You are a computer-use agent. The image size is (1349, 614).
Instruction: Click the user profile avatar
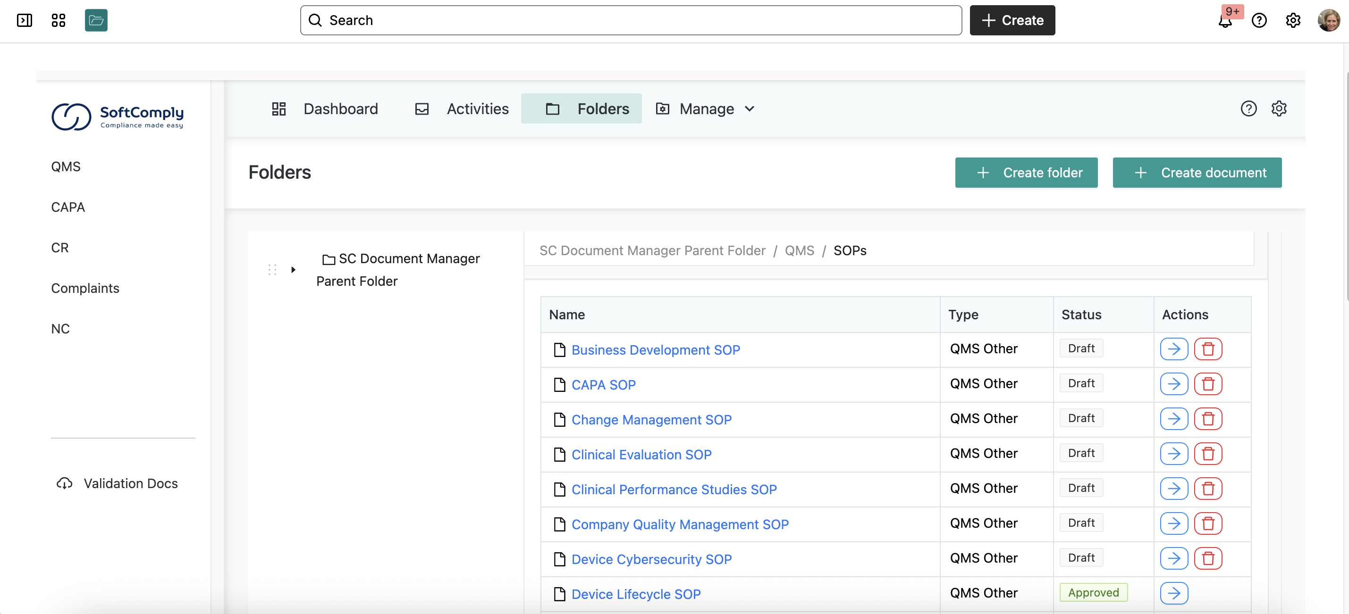pyautogui.click(x=1328, y=20)
